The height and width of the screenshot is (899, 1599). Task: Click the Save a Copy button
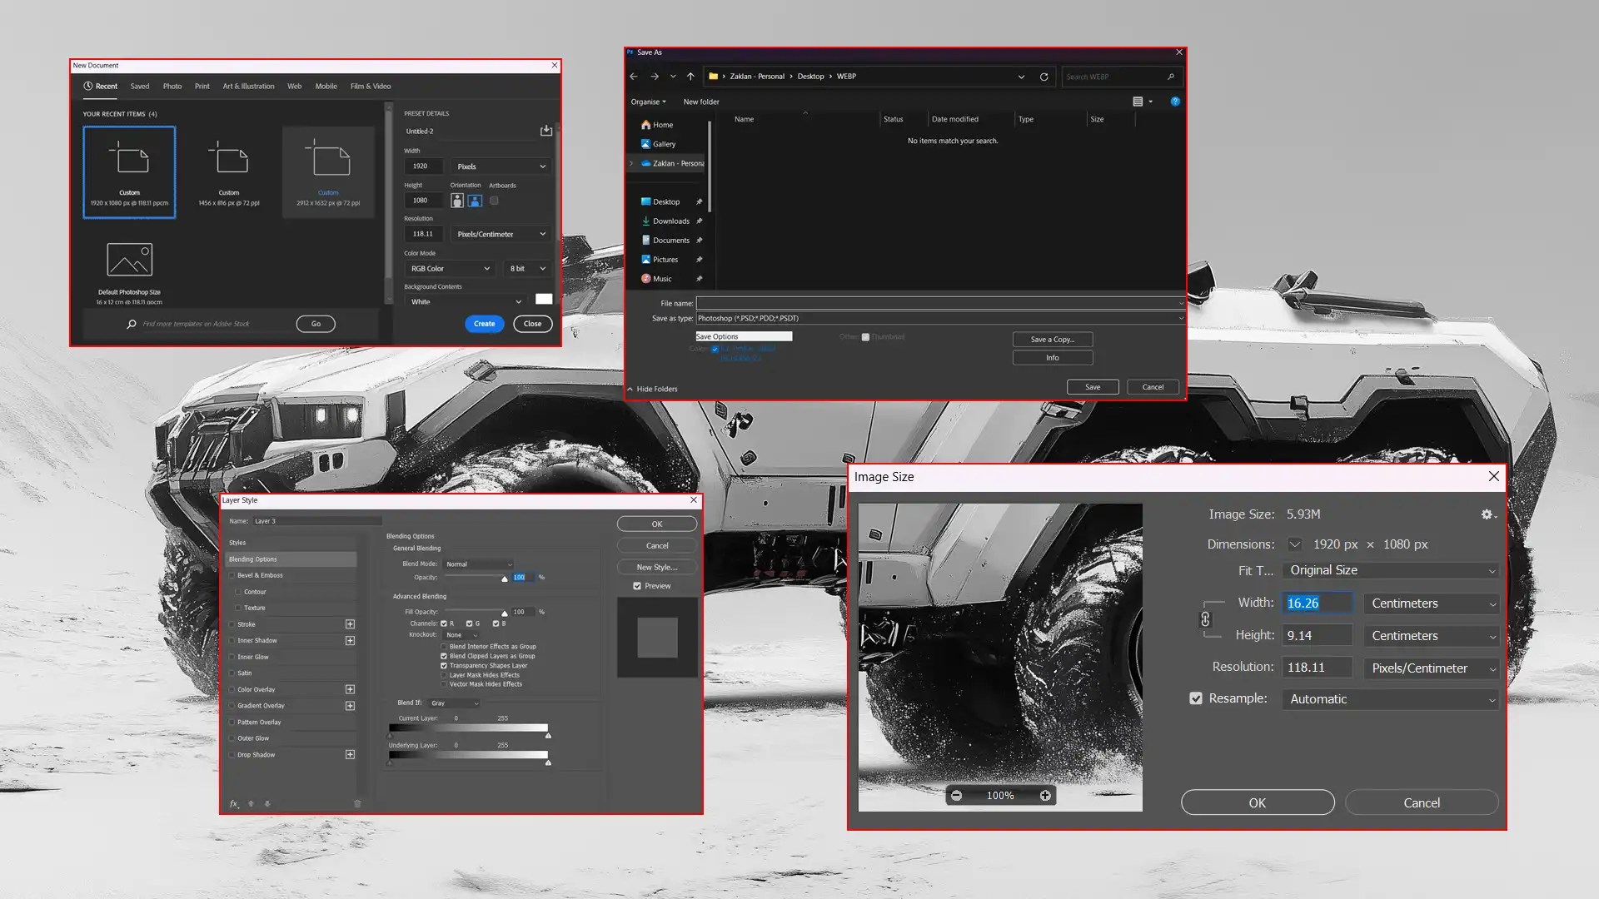[1052, 339]
